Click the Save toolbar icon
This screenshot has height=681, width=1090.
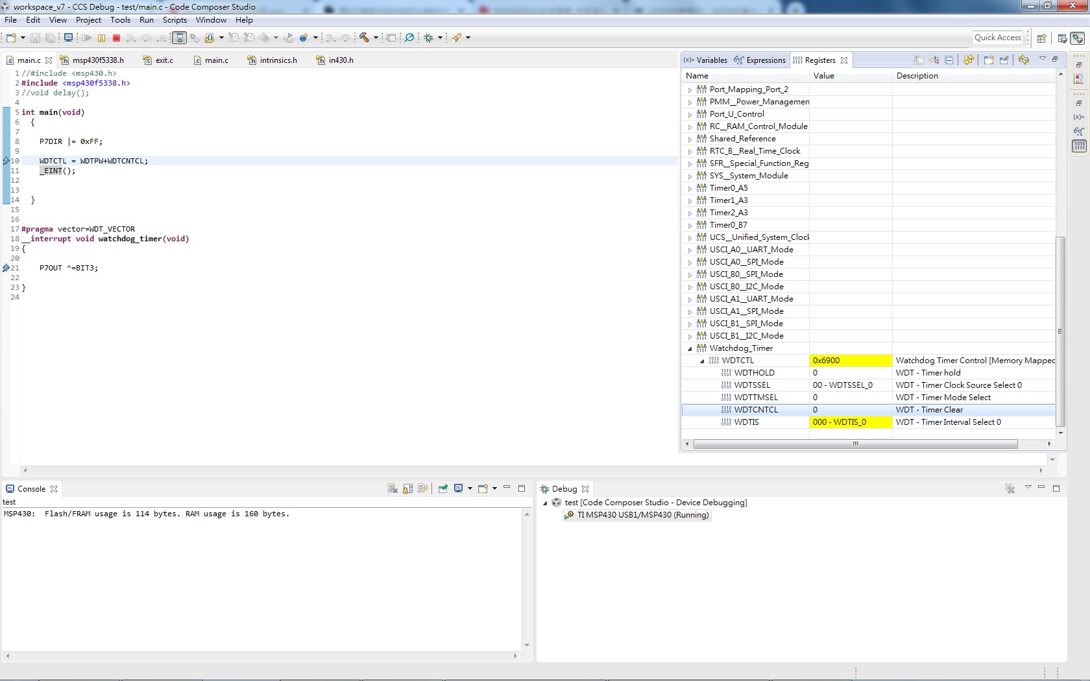point(36,38)
